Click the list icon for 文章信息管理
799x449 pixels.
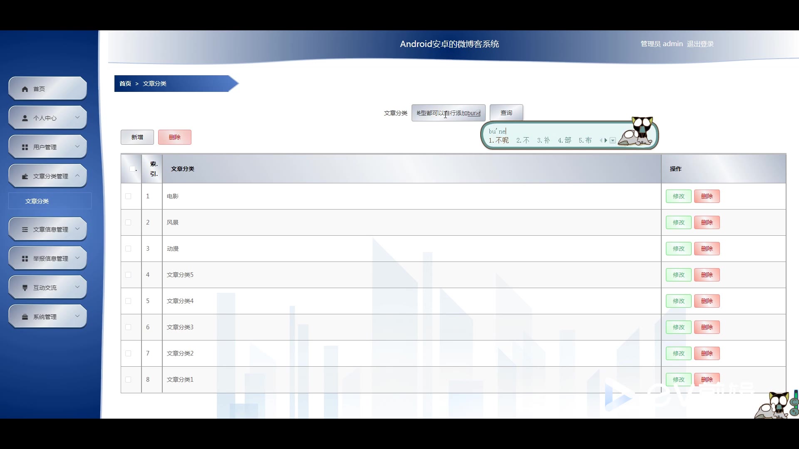(x=25, y=229)
